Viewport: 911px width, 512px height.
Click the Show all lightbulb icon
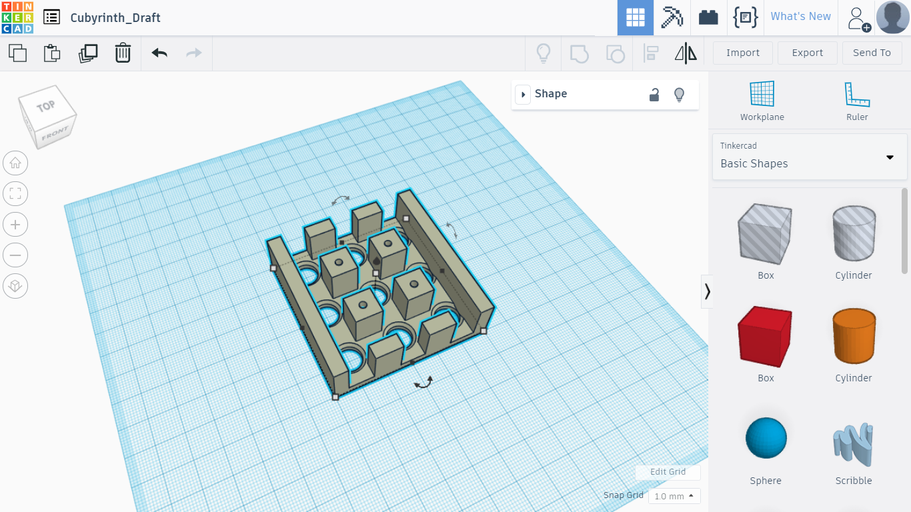[x=544, y=53]
